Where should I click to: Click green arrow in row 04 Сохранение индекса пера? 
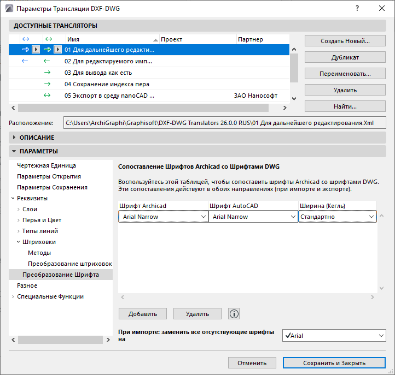[47, 84]
